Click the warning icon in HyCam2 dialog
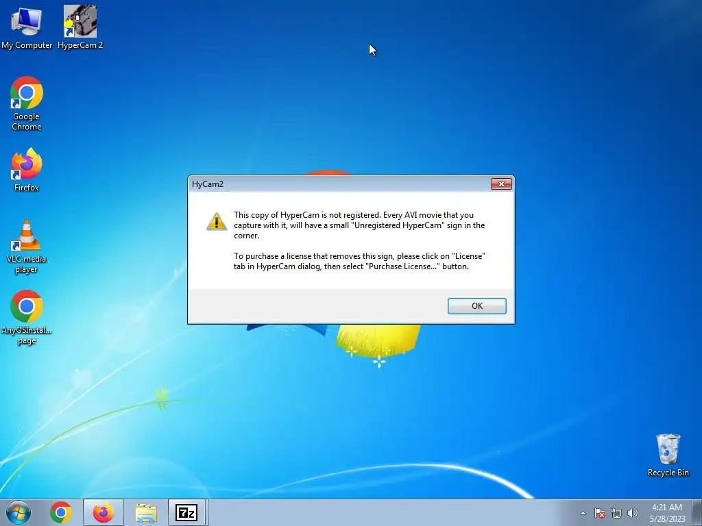The width and height of the screenshot is (702, 526). pos(216,221)
